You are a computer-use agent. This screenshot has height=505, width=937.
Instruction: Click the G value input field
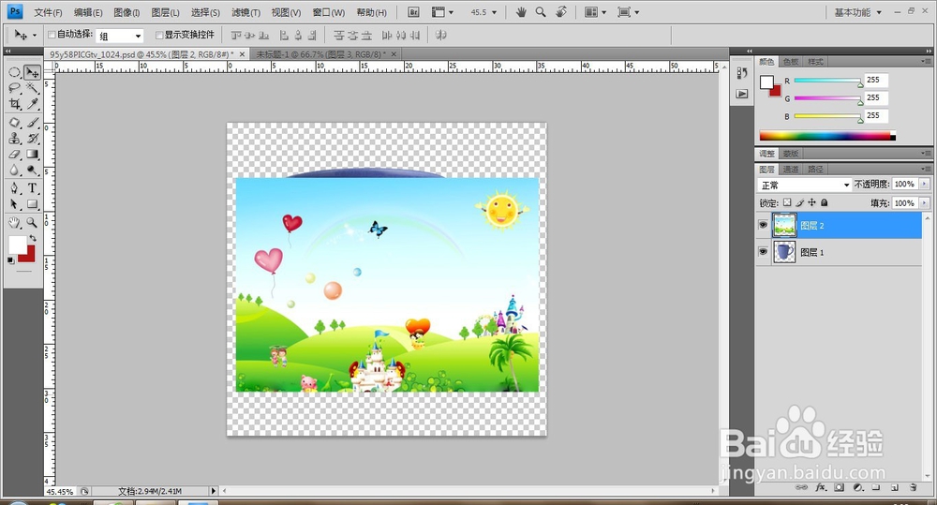tap(876, 97)
